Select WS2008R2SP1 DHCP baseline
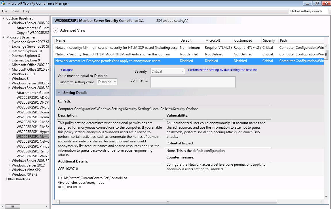The image size is (331, 209). 33,102
